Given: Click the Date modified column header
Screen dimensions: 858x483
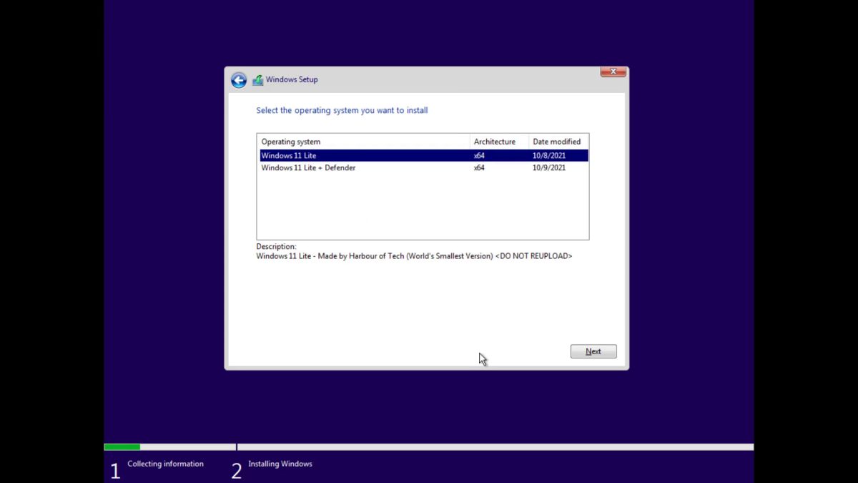Looking at the screenshot, I should tap(558, 142).
